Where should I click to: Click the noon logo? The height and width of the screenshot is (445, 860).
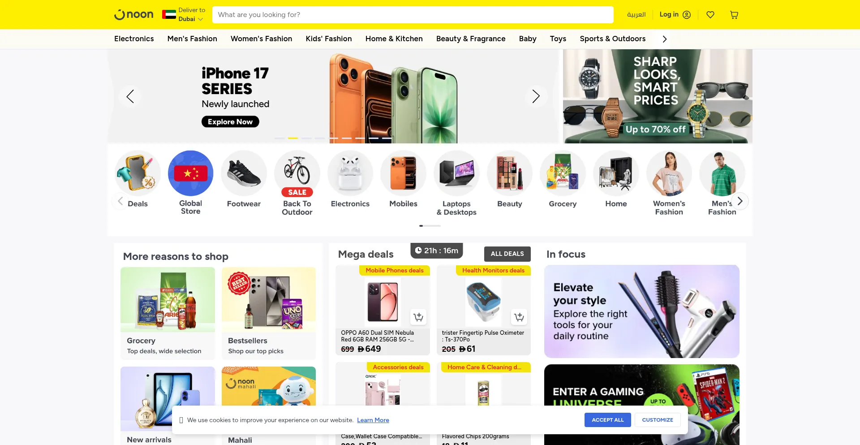tap(134, 15)
